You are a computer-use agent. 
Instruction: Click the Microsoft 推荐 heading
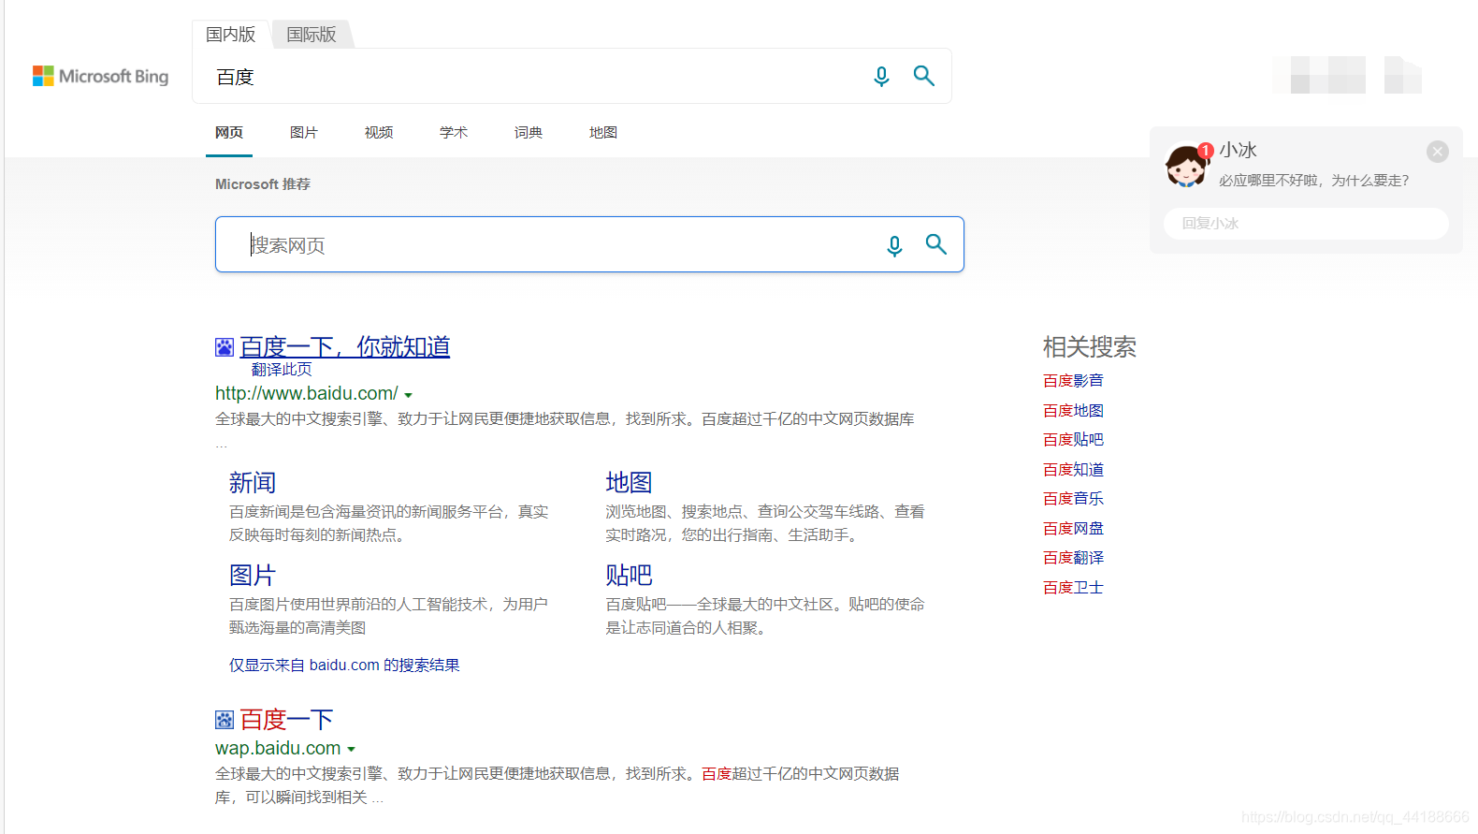(263, 184)
